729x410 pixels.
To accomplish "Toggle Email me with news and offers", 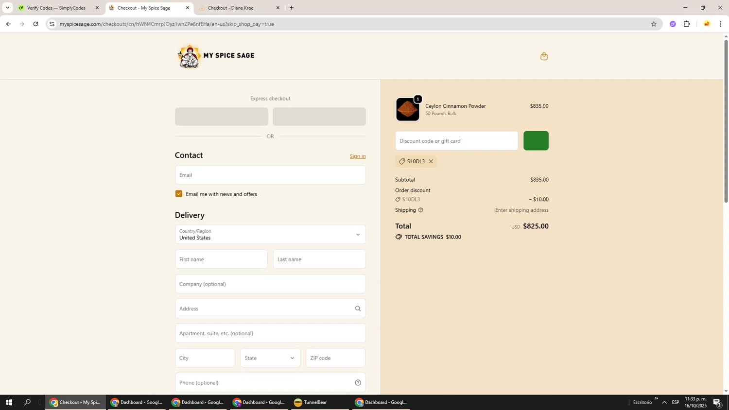I will pos(179,194).
